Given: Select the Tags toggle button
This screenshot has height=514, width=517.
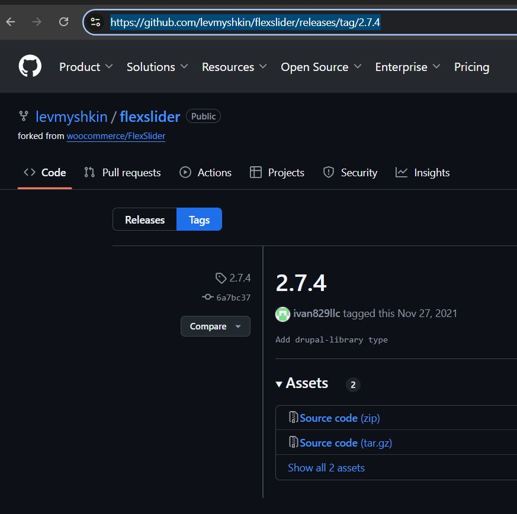Looking at the screenshot, I should pyautogui.click(x=199, y=219).
